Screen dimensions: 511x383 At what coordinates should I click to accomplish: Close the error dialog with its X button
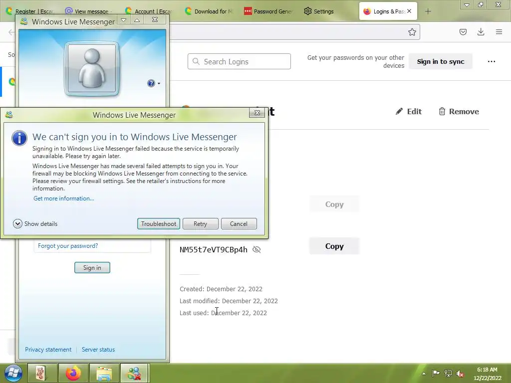257,113
